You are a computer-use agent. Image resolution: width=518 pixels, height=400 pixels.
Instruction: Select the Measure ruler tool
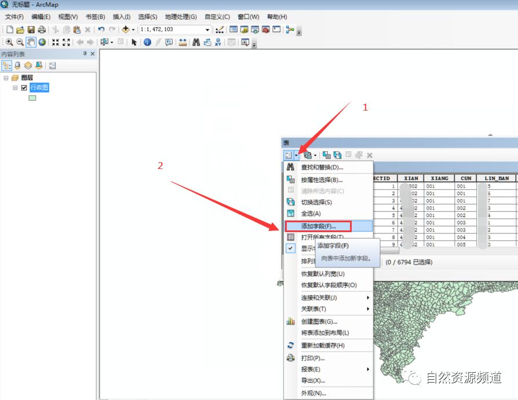point(183,42)
